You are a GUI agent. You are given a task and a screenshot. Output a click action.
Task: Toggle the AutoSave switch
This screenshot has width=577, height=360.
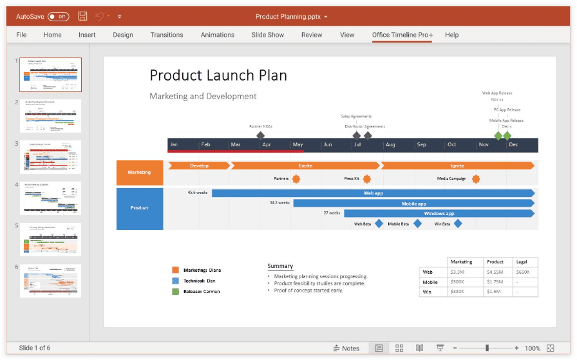(x=58, y=17)
